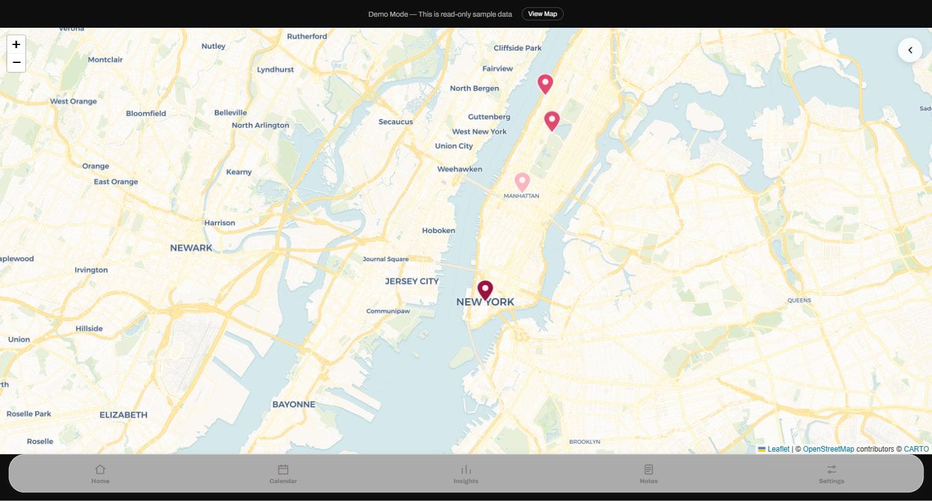Open the CARTO attribution link
Viewport: 932px width, 501px height.
click(916, 449)
